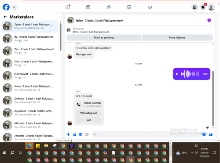Open the Friends tab
Image resolution: width=220 pixels, height=163 pixels.
[x=109, y=7]
